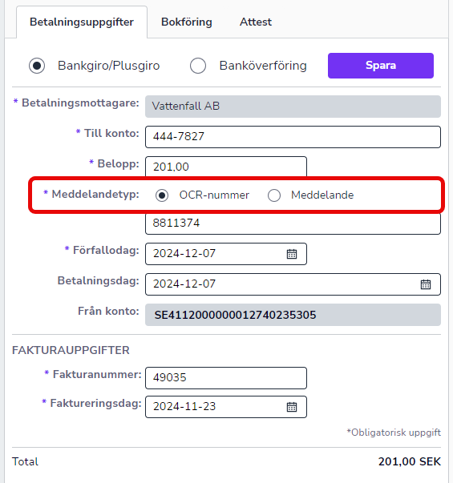453x483 pixels.
Task: Select the Bankgiro/Plusgiro radio button
Action: tap(37, 66)
